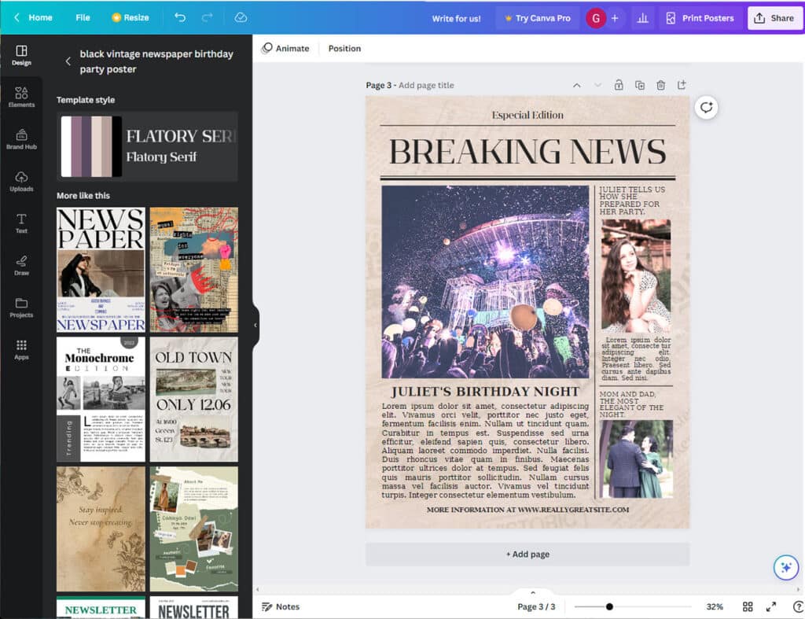Open the Uploads sidebar panel

21,181
